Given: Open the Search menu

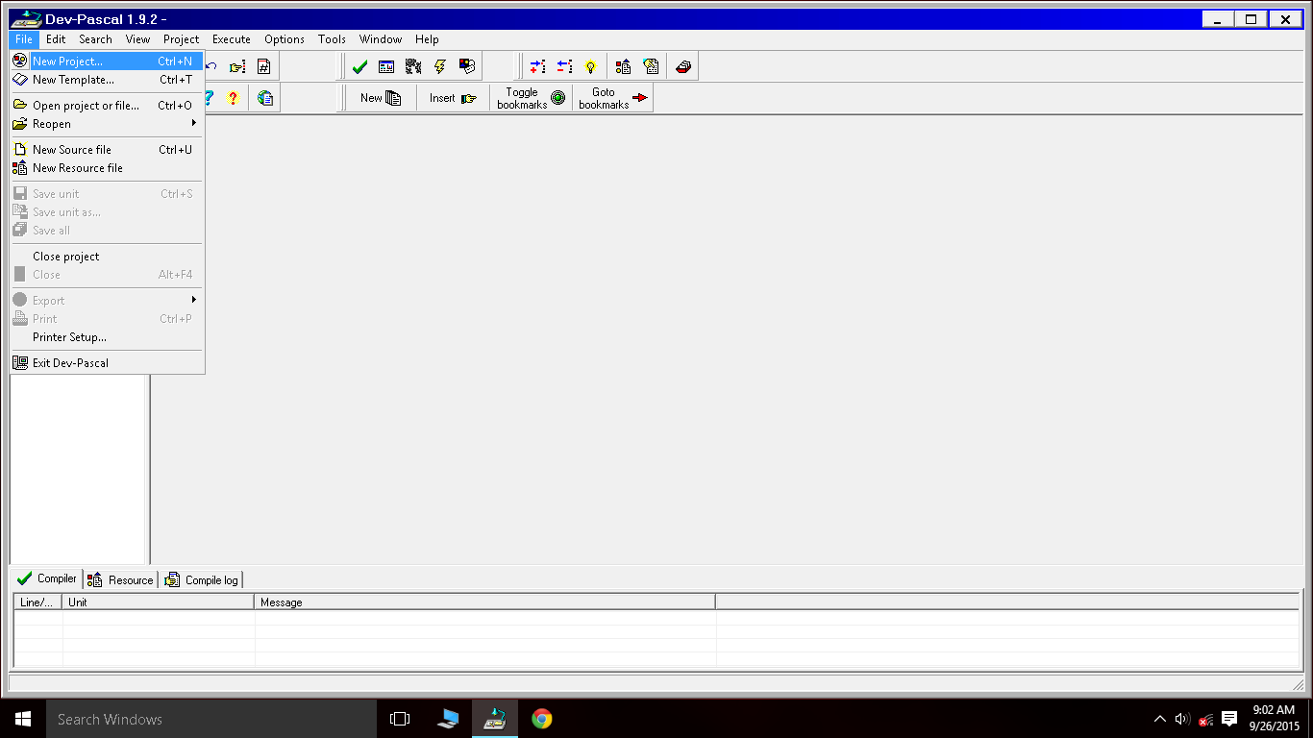Looking at the screenshot, I should pos(95,39).
